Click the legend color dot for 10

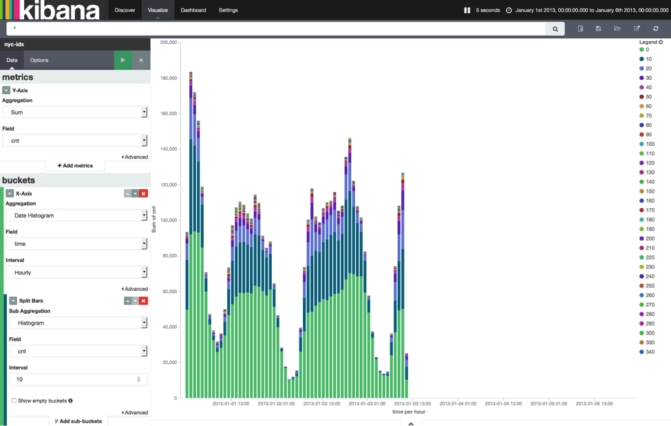click(x=641, y=59)
